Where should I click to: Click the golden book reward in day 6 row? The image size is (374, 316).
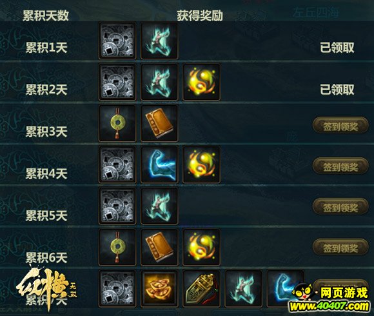(159, 247)
